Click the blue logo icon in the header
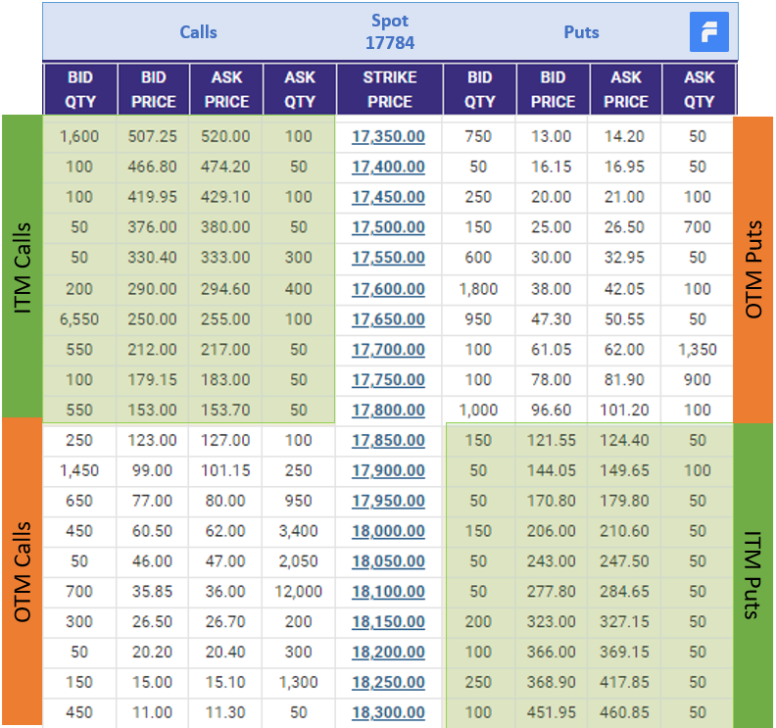This screenshot has width=776, height=728. (708, 32)
